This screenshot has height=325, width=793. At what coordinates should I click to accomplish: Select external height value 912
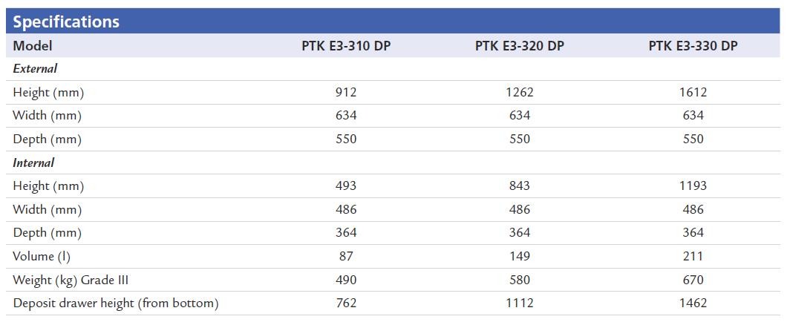(x=346, y=93)
